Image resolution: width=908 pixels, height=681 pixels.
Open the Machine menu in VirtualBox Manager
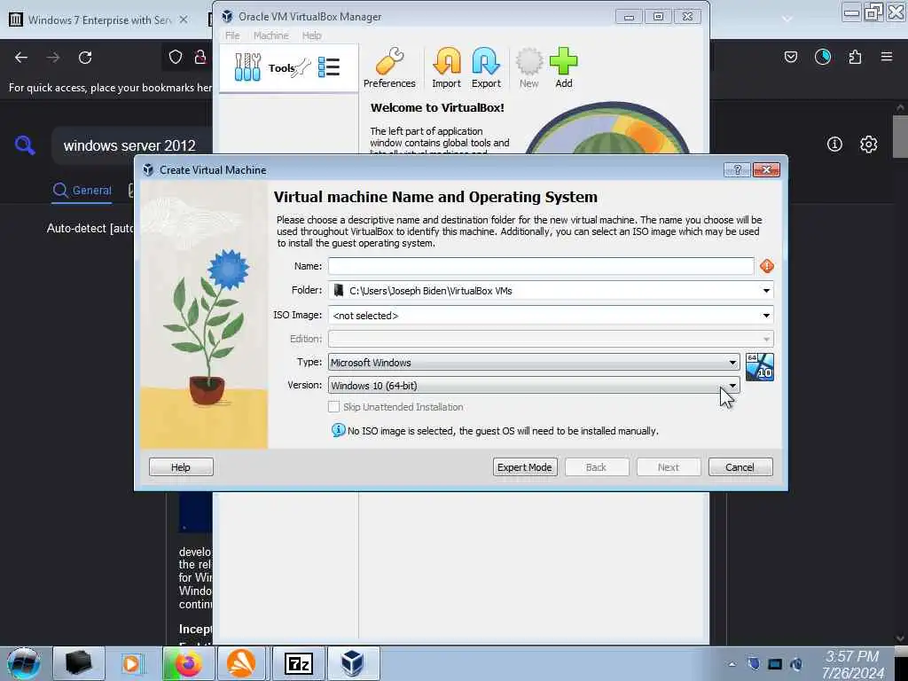coord(270,35)
